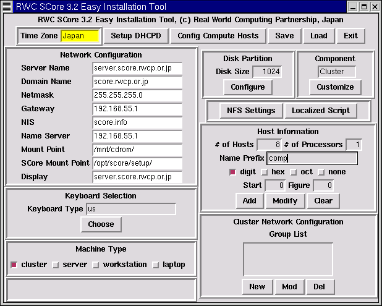Click the Disk Size field
Viewport: 382px width, 306px height.
(267, 72)
